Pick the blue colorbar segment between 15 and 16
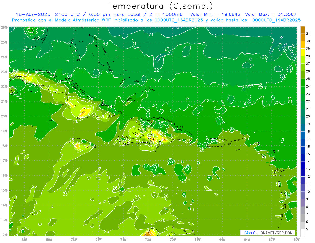The image size is (315, 243). pos(303,150)
